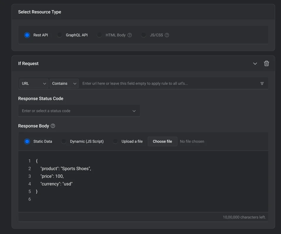The height and width of the screenshot is (234, 281).
Task: Click the "price": 100 line in editor
Action: click(x=52, y=176)
